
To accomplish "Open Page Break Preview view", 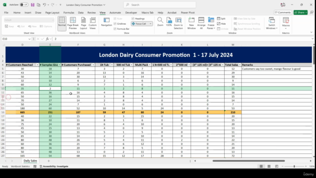I will pos(73,24).
